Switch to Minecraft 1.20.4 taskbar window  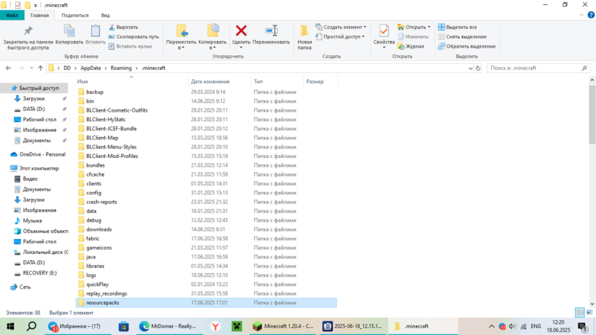283,326
